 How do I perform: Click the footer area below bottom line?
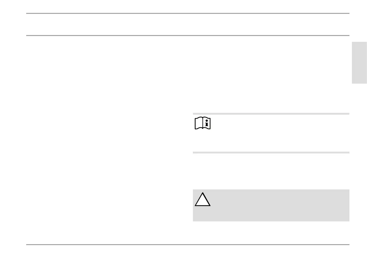(188, 252)
